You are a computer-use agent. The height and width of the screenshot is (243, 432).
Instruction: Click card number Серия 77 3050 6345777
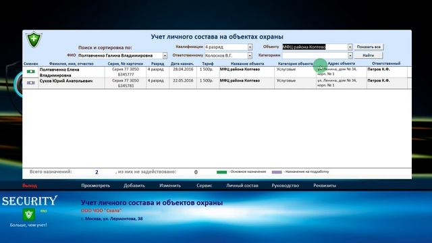coord(126,72)
